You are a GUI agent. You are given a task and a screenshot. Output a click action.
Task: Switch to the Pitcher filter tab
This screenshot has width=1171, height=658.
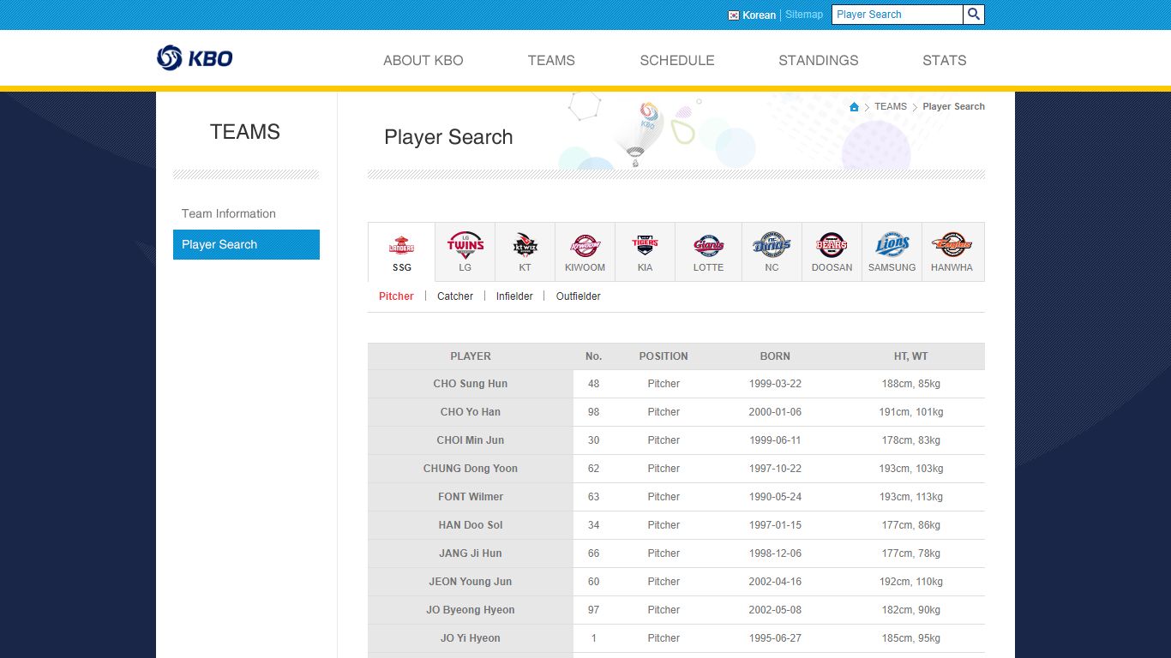[396, 296]
